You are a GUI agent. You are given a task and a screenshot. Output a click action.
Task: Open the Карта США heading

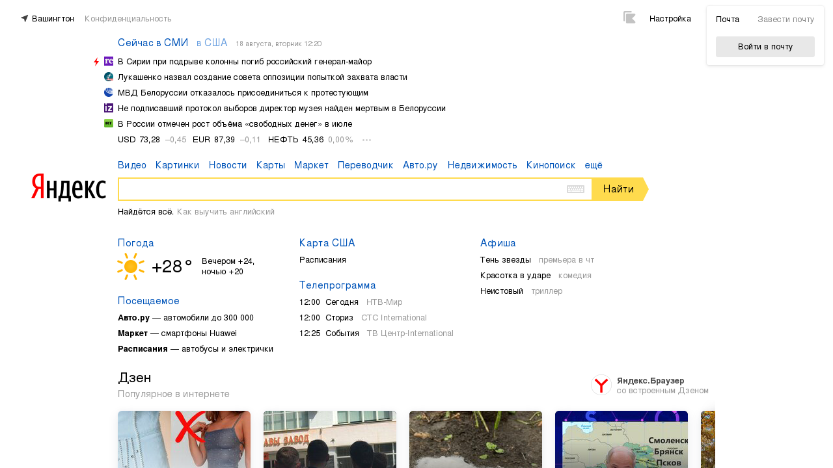327,243
